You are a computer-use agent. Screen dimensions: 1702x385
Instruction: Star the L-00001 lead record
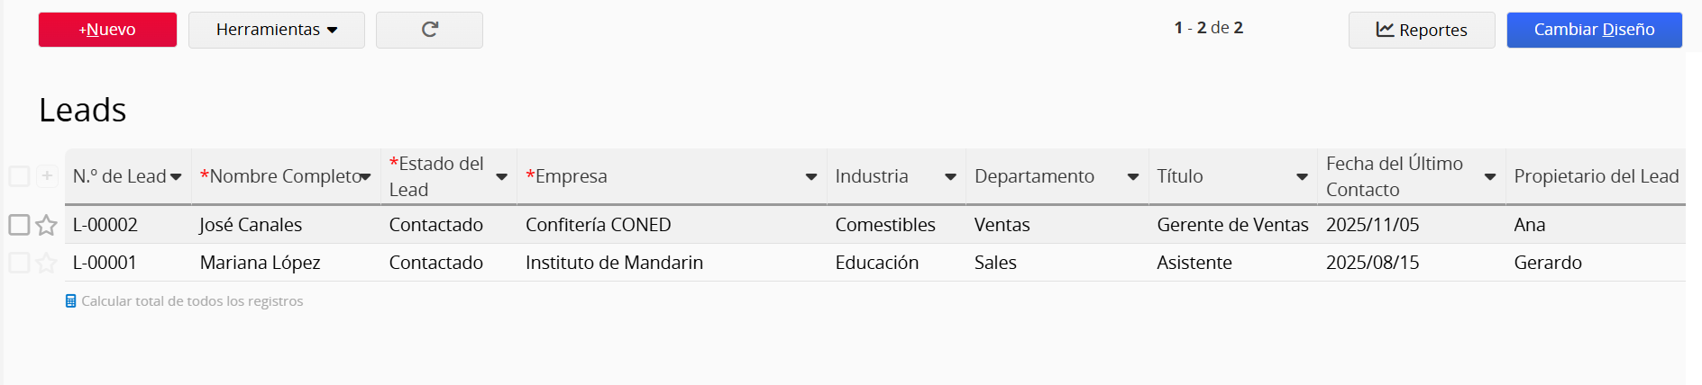(47, 263)
